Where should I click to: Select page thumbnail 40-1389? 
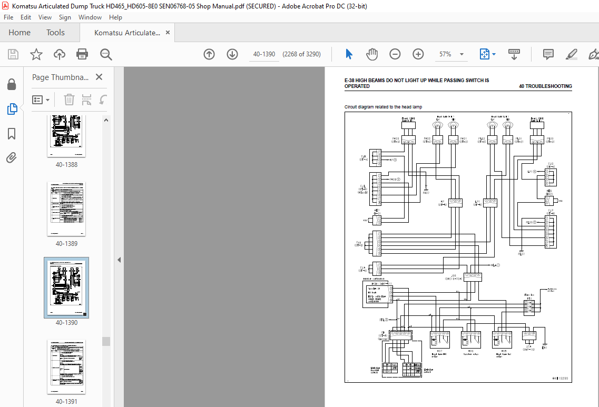point(66,209)
